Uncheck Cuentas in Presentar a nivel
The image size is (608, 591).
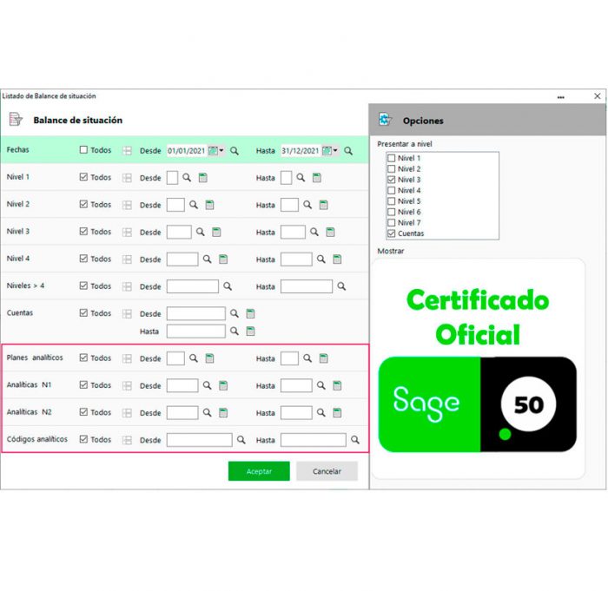tap(391, 233)
